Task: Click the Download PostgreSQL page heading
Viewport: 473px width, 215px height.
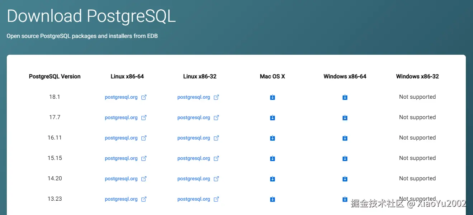Action: pos(91,16)
